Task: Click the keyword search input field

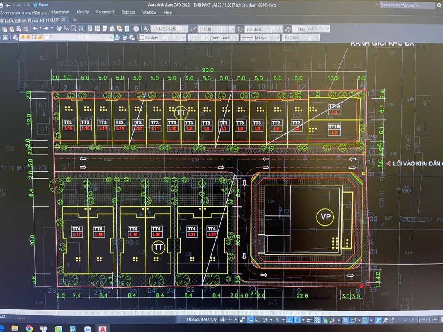Action: 407,5
